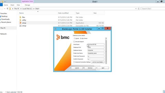Open the quick access toolbar customize dropdown

(x=5, y=2)
